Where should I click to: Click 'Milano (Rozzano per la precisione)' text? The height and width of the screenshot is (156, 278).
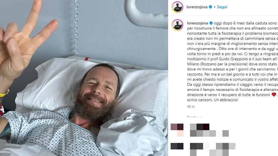click(x=217, y=64)
